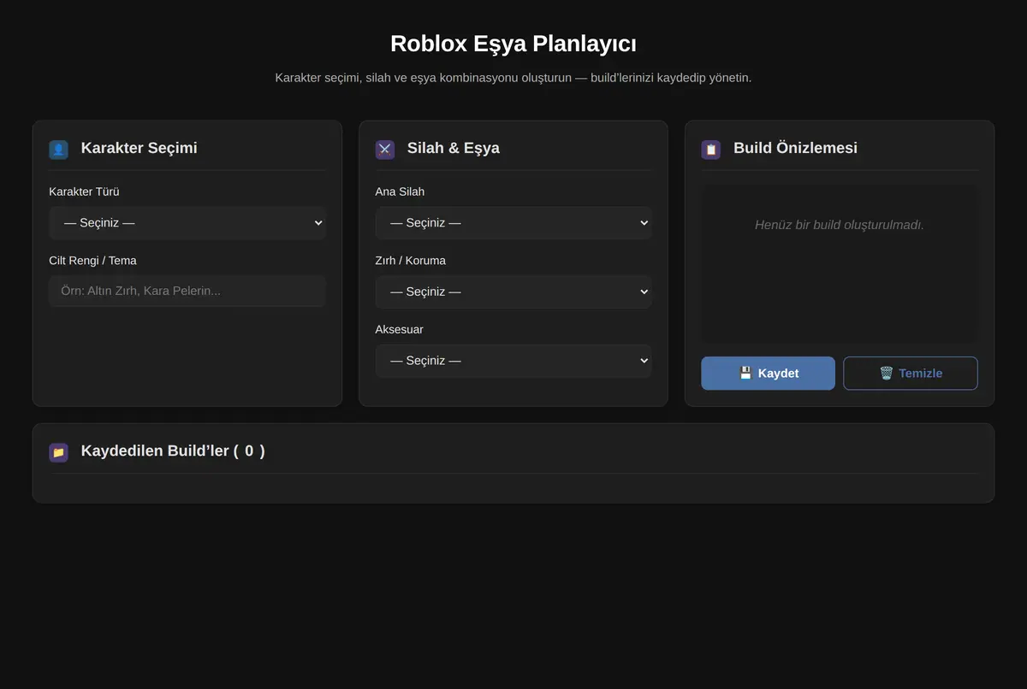
Task: Click the Build Önizlemesi heading
Action: pyautogui.click(x=795, y=148)
